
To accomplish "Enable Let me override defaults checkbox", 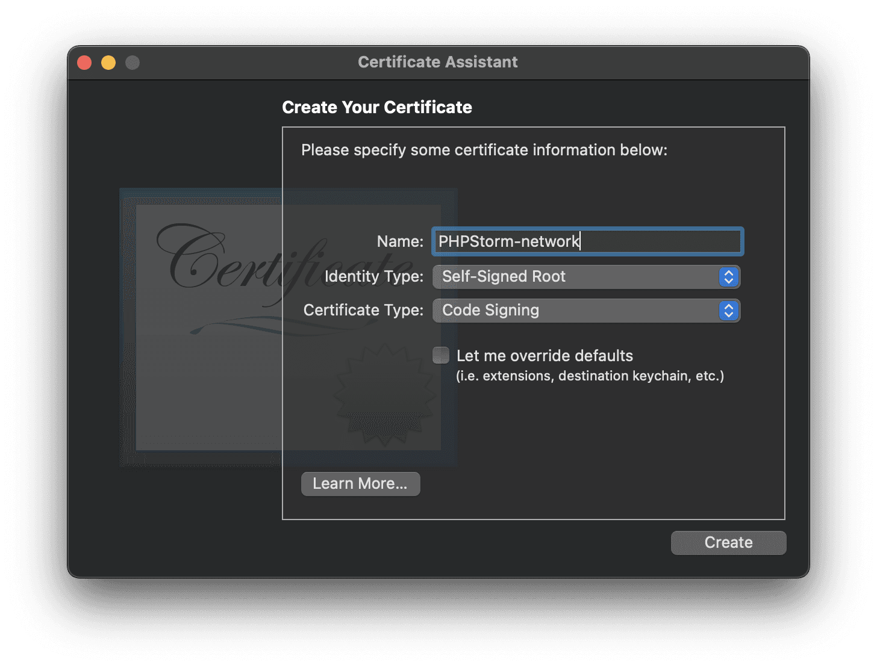I will (441, 355).
